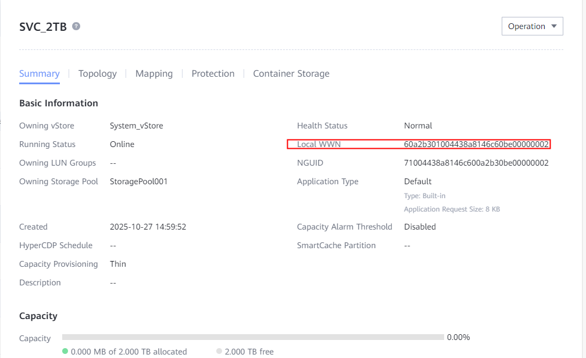Click the StoragePool001 storage pool name
The image size is (586, 358).
click(x=138, y=181)
